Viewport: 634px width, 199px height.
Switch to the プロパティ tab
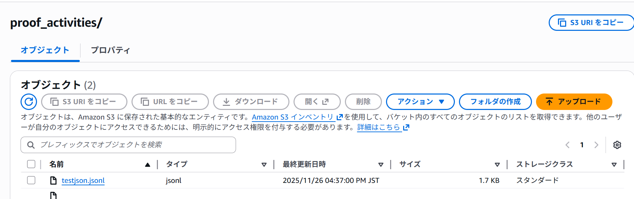(110, 50)
